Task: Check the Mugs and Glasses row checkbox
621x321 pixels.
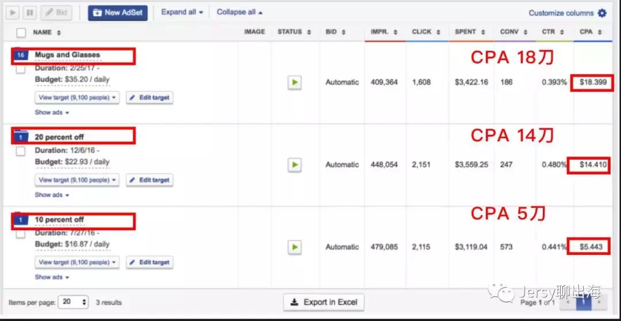Action: pos(21,69)
